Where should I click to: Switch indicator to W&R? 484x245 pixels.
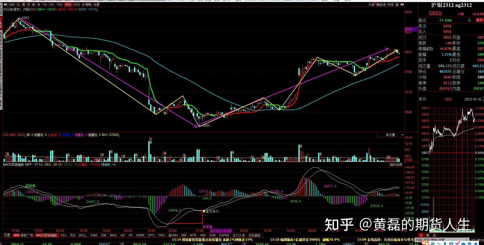pos(94,235)
